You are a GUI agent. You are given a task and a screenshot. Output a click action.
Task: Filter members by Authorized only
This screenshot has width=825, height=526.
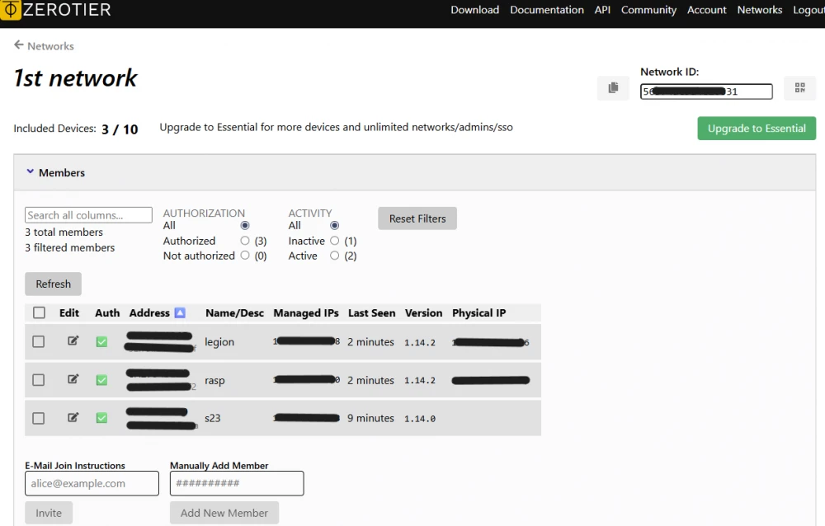pyautogui.click(x=247, y=241)
